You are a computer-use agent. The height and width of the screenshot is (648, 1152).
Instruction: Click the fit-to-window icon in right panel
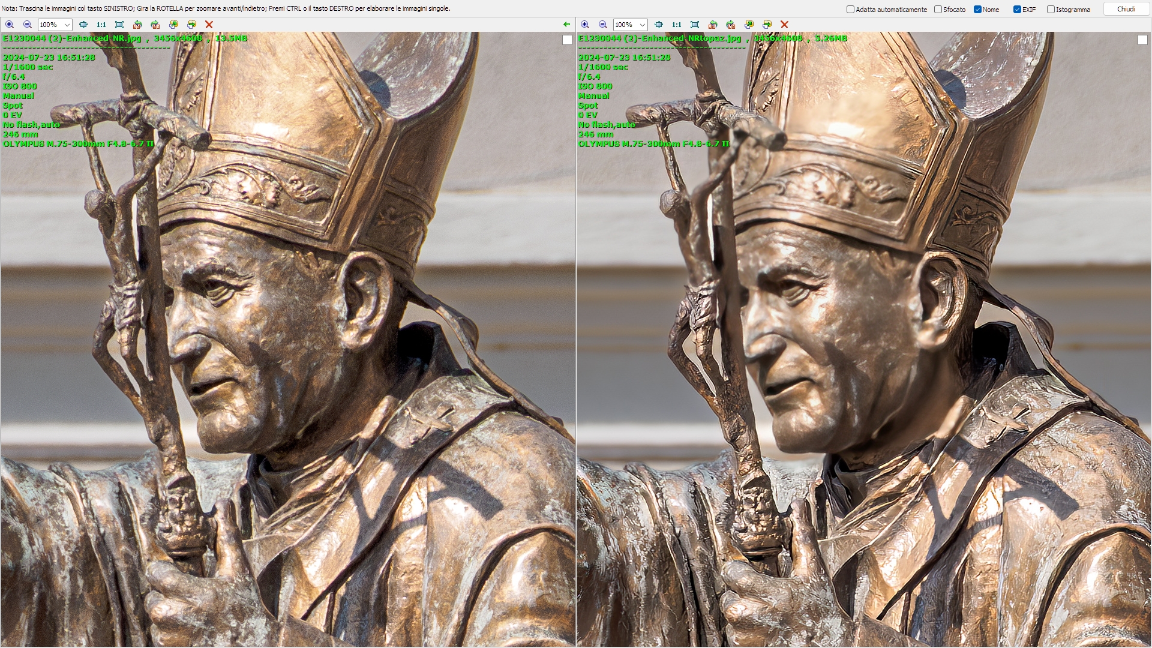click(659, 25)
